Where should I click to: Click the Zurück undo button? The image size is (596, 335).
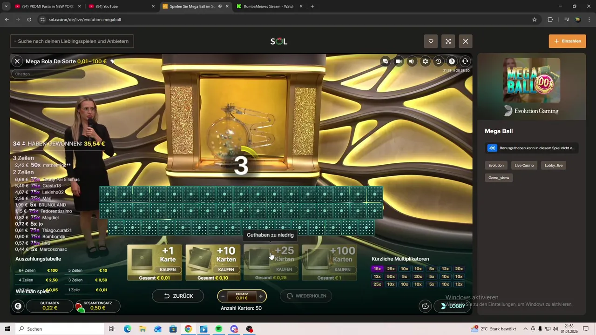click(178, 296)
